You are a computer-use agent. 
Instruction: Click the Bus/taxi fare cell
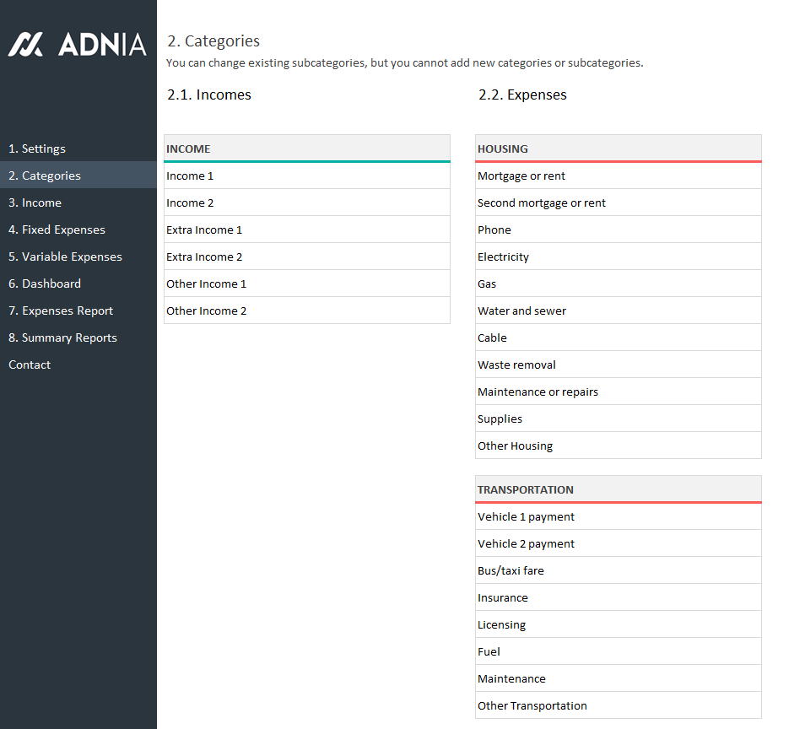618,570
